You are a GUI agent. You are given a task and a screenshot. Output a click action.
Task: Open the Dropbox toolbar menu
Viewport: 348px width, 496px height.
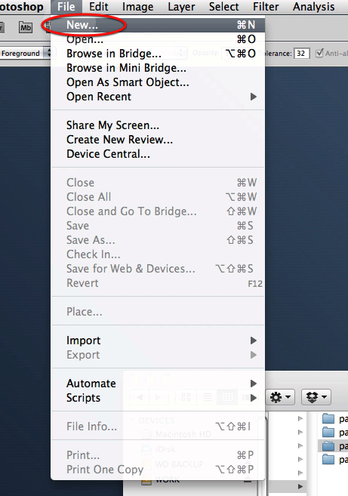coord(316,397)
